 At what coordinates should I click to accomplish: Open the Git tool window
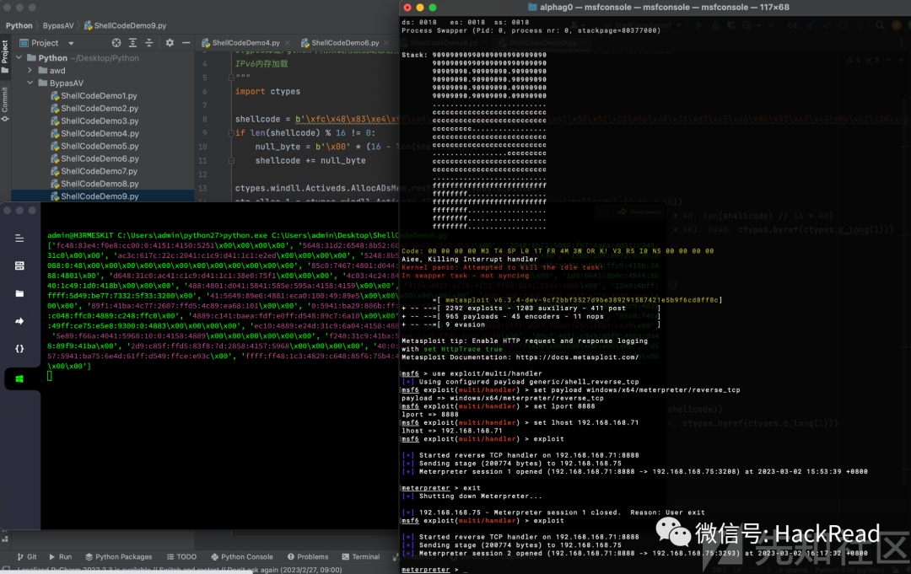point(27,556)
